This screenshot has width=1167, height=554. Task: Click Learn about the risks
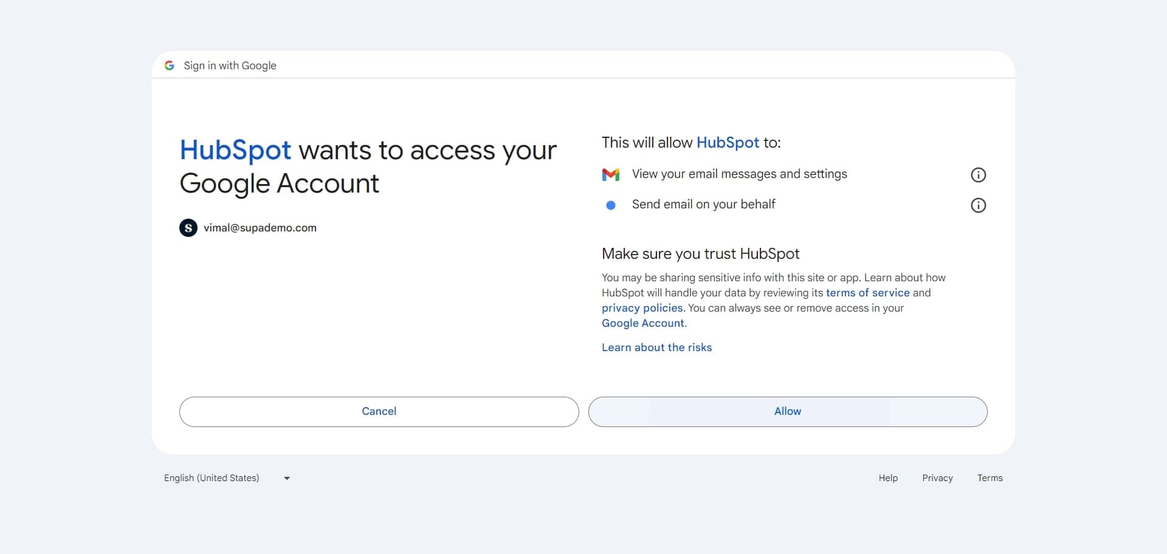click(656, 347)
